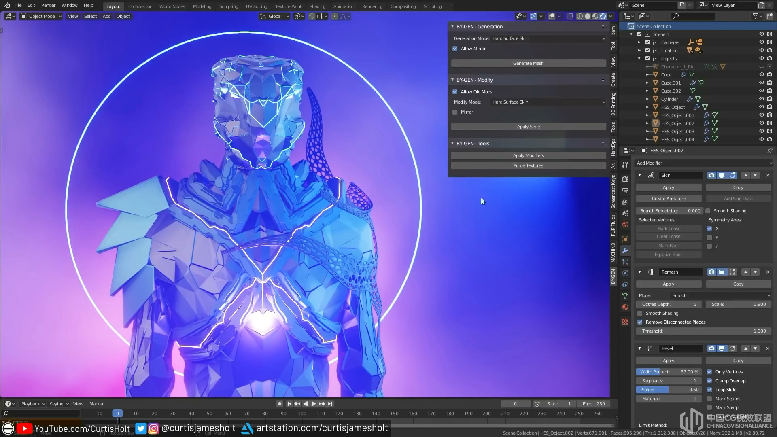
Task: Toggle proportional editing icon
Action: [x=335, y=16]
